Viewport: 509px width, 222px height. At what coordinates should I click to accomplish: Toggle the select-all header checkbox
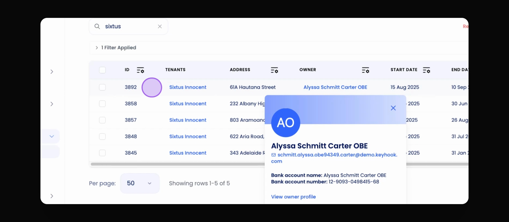coord(102,70)
